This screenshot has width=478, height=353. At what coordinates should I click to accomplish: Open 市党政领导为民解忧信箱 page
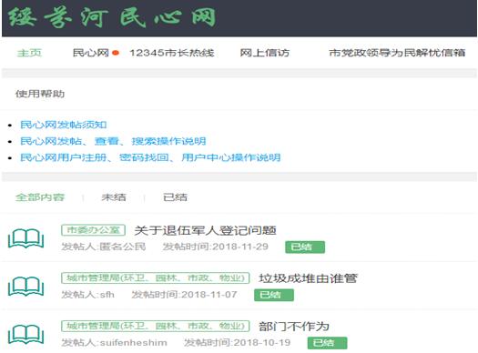pos(397,53)
